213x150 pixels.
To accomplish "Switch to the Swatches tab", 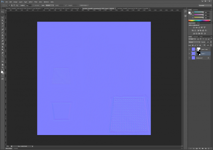I will click(x=195, y=10).
